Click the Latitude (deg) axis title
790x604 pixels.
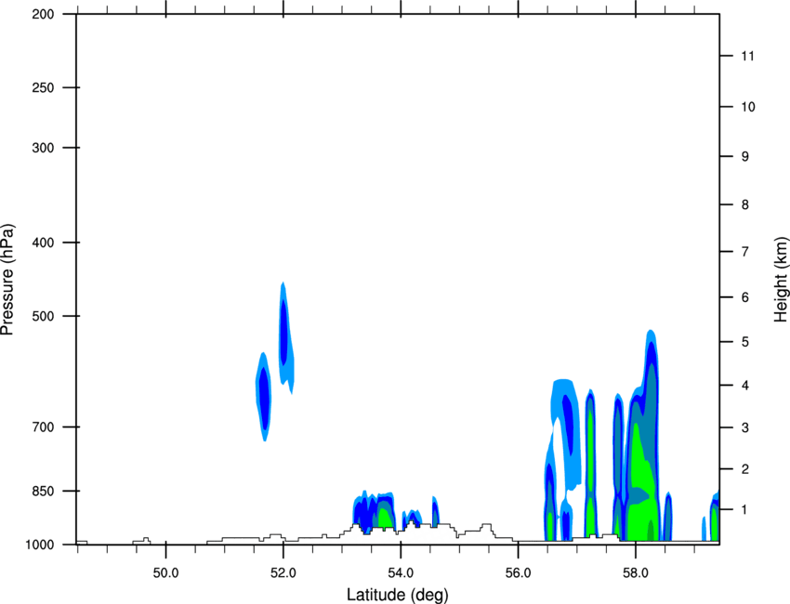[397, 595]
